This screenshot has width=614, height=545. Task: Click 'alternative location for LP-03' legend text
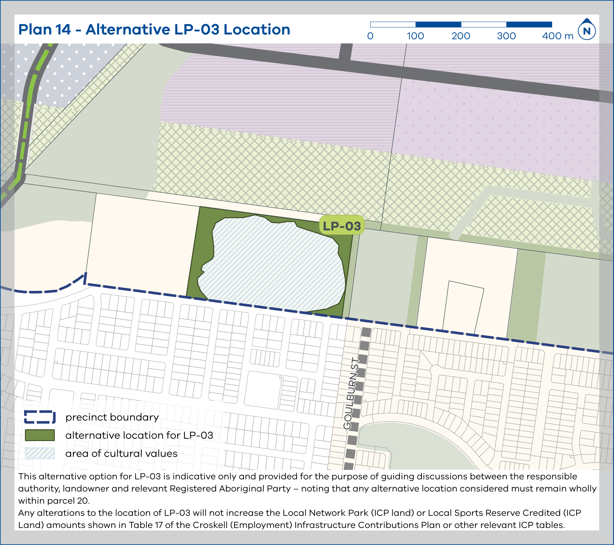click(x=139, y=435)
